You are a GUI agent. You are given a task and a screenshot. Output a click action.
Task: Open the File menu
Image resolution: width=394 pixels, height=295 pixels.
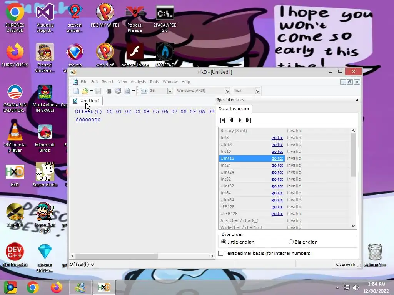tap(84, 82)
